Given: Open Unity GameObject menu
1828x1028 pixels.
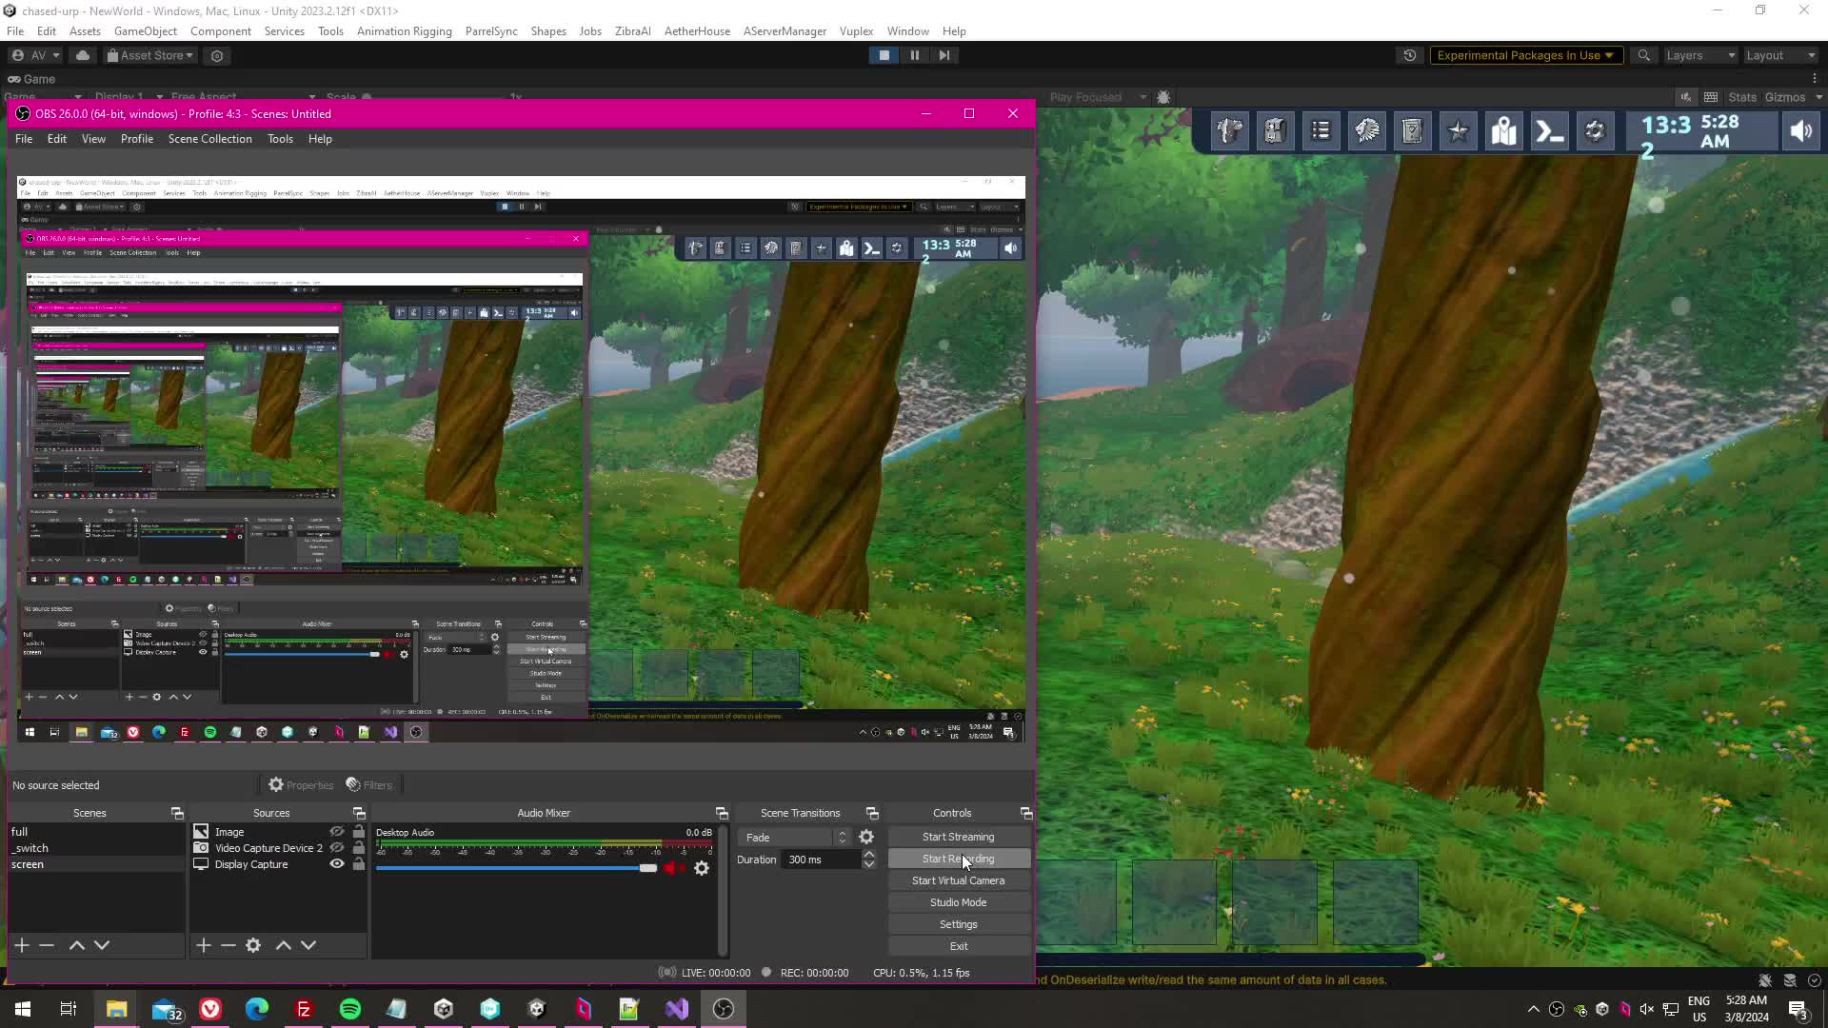Looking at the screenshot, I should tap(145, 31).
